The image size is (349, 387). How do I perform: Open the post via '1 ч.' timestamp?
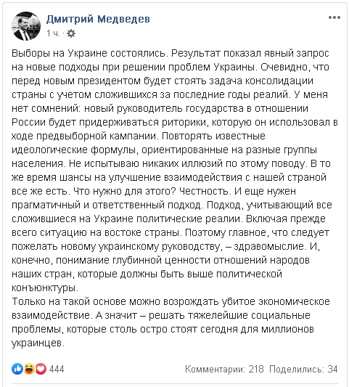(x=53, y=33)
